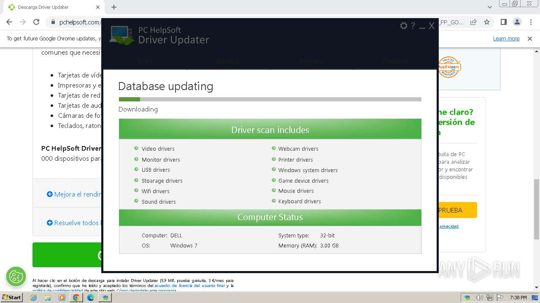
Task: Click the PC HelpSoft Driver Updater logo
Action: coord(159,35)
